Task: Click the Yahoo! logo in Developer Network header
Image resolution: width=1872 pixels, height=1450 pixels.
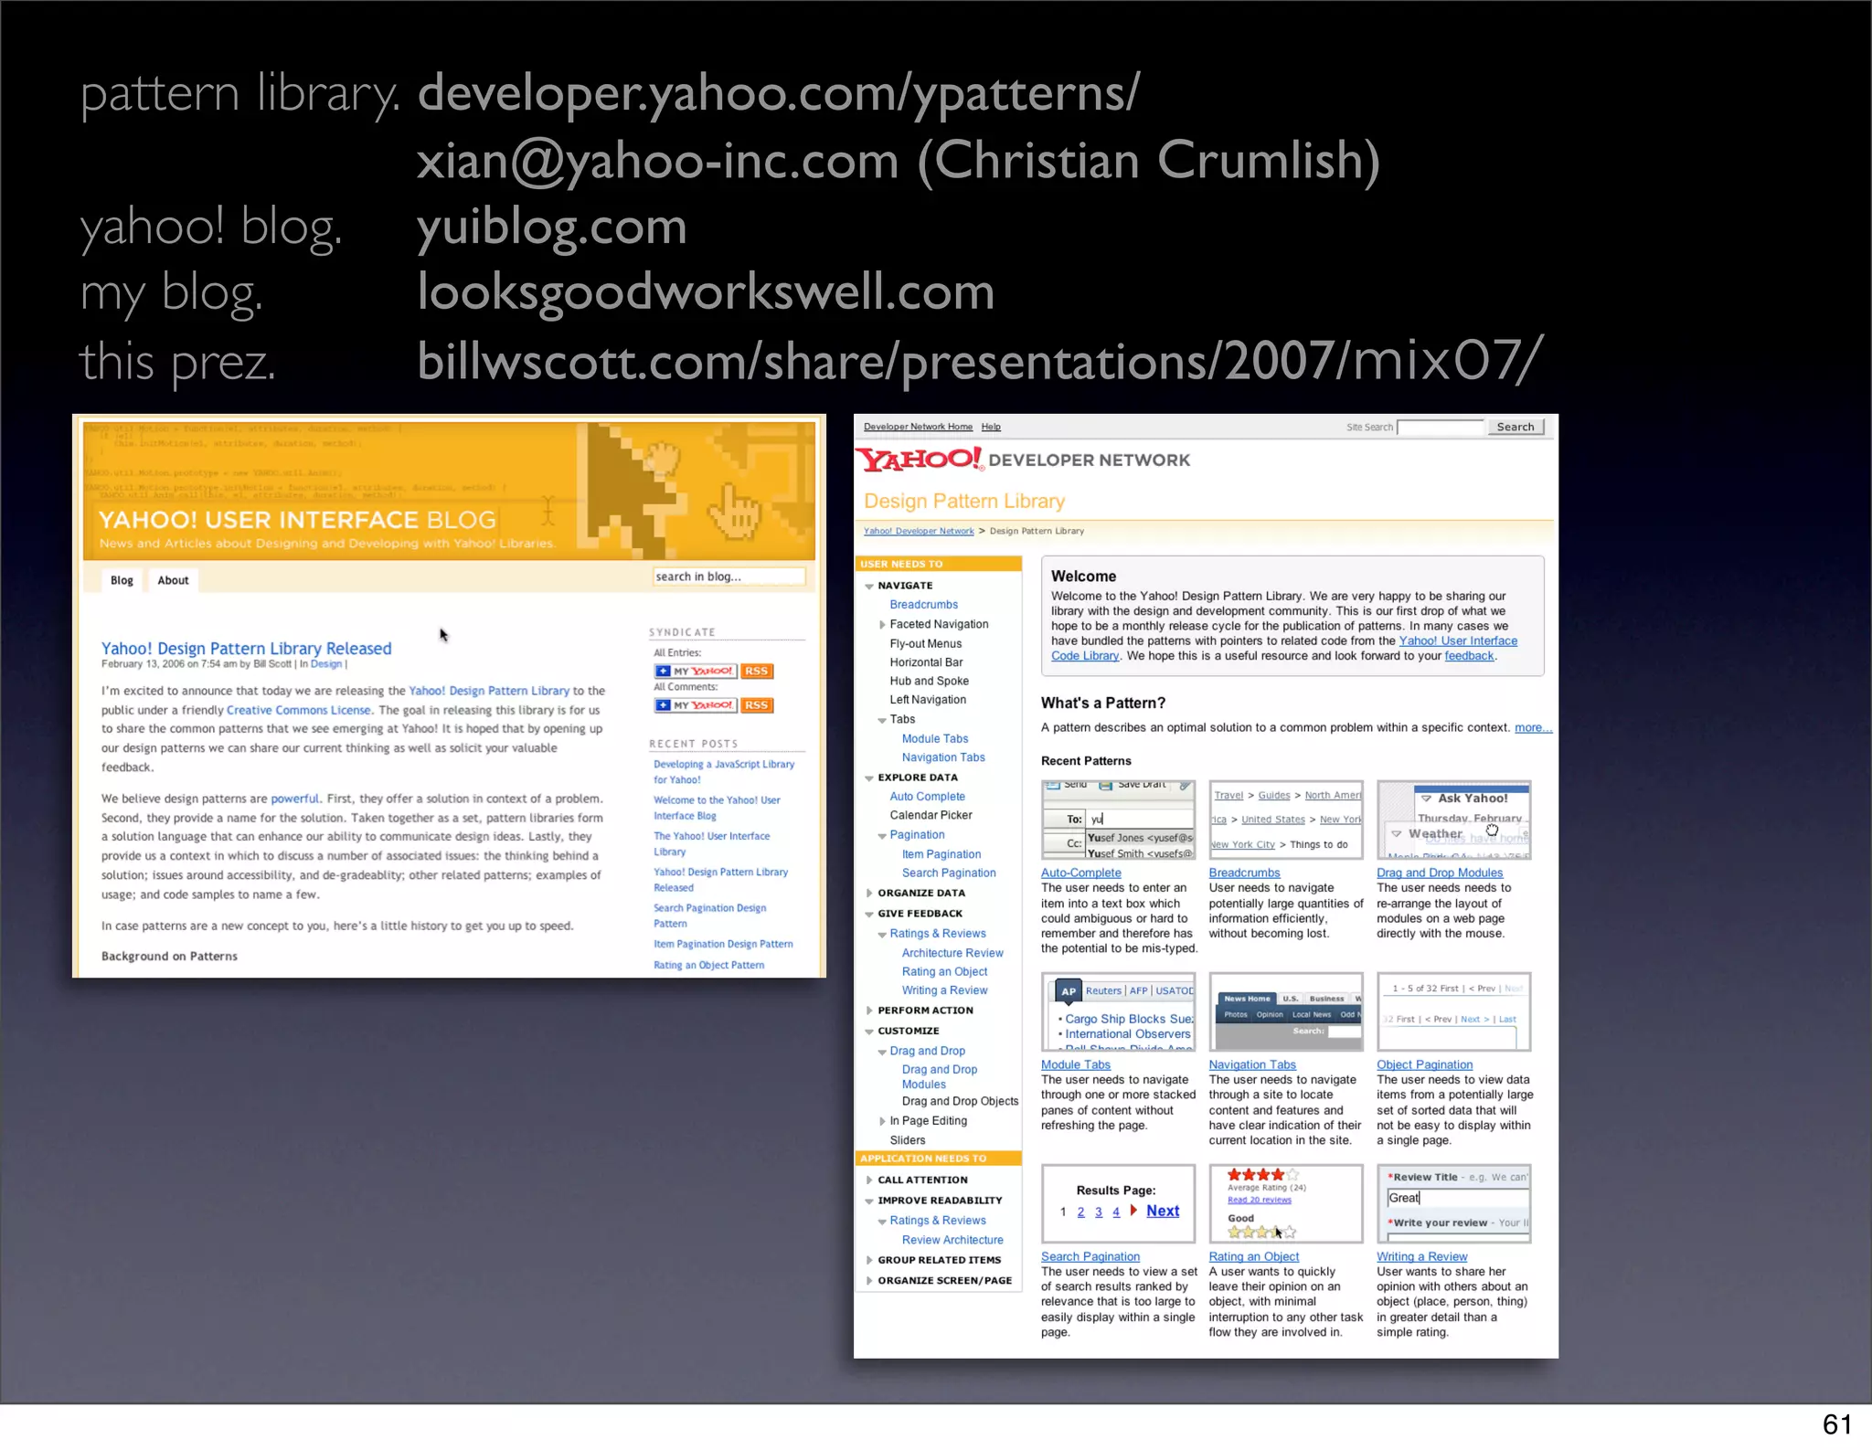Action: (920, 459)
